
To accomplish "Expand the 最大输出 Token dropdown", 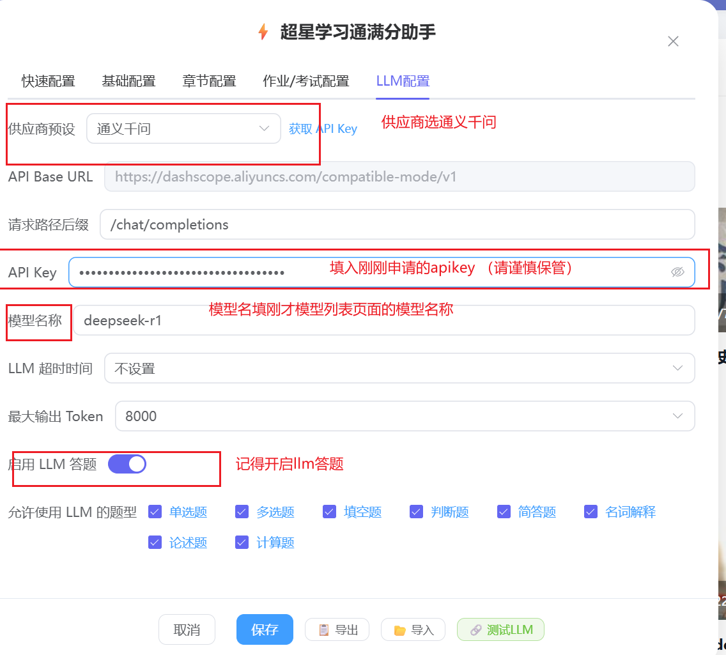I will tap(405, 416).
